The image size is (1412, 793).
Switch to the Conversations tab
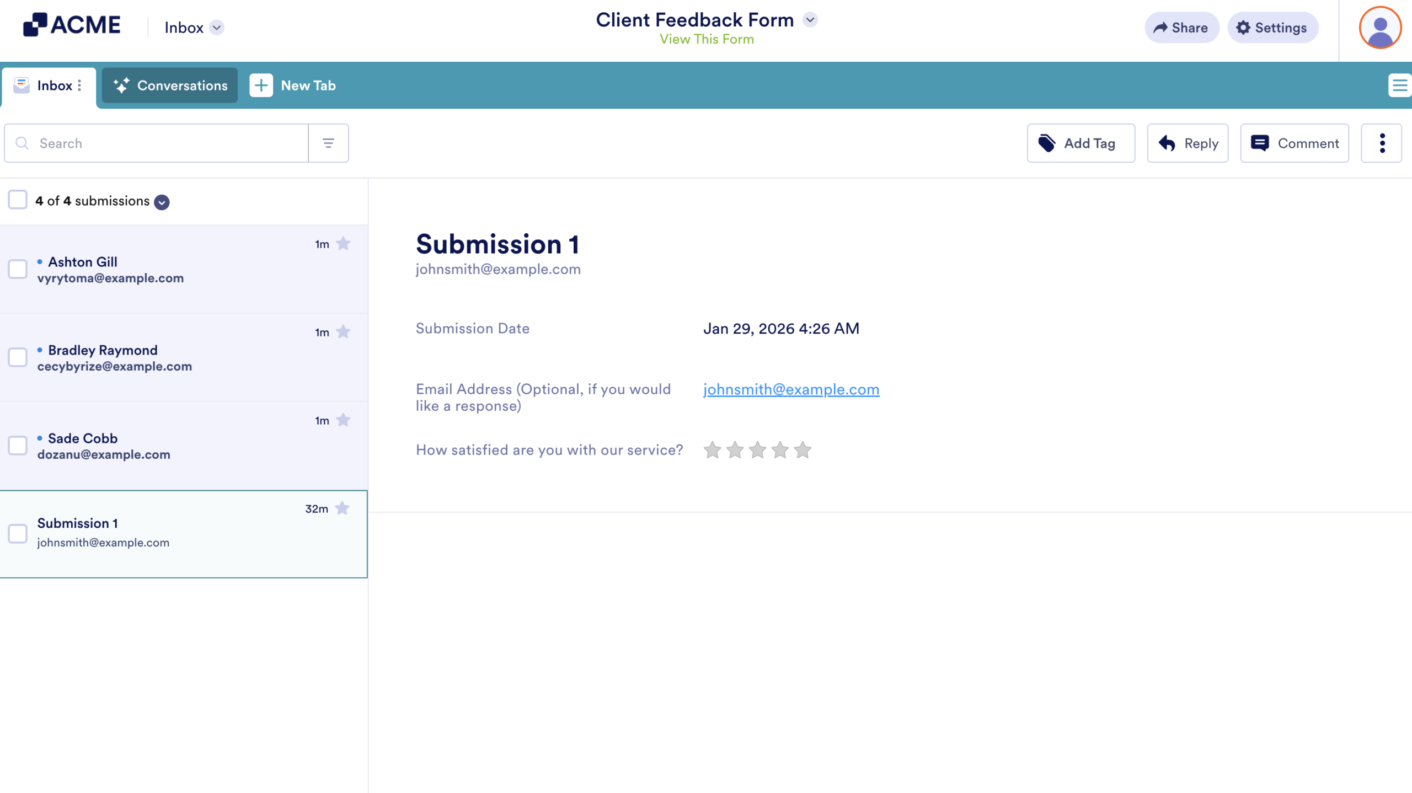169,85
